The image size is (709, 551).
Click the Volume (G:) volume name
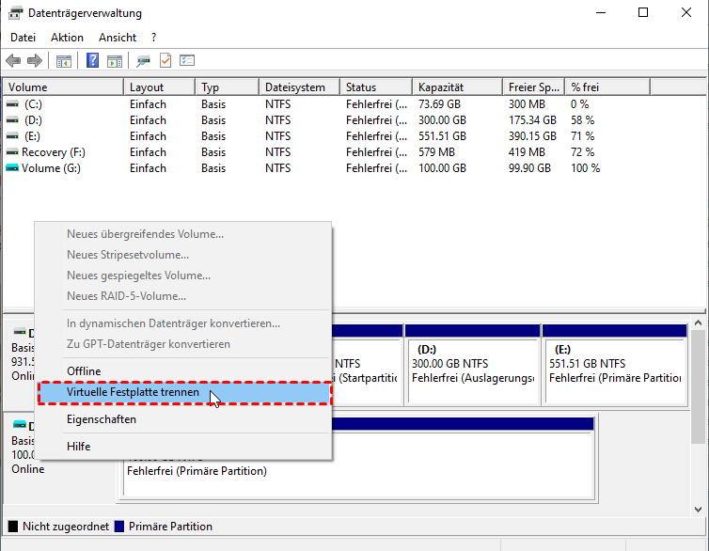[x=51, y=168]
